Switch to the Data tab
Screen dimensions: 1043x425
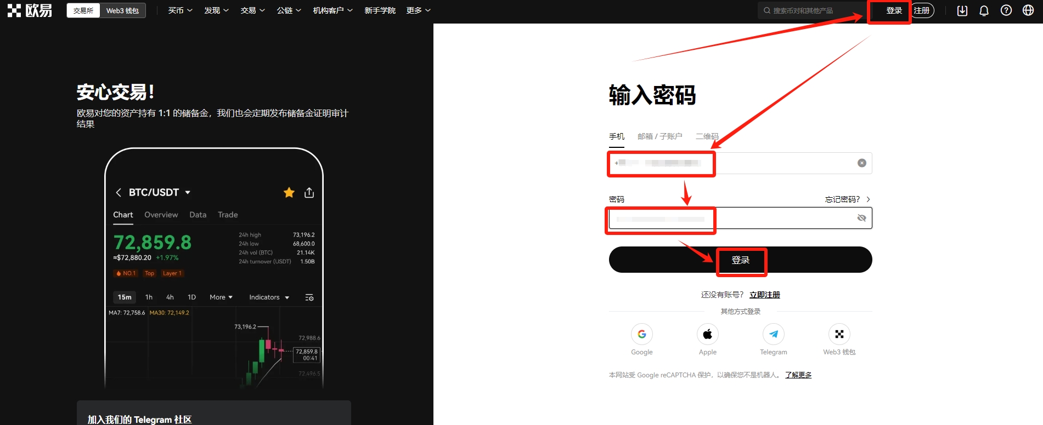click(198, 215)
